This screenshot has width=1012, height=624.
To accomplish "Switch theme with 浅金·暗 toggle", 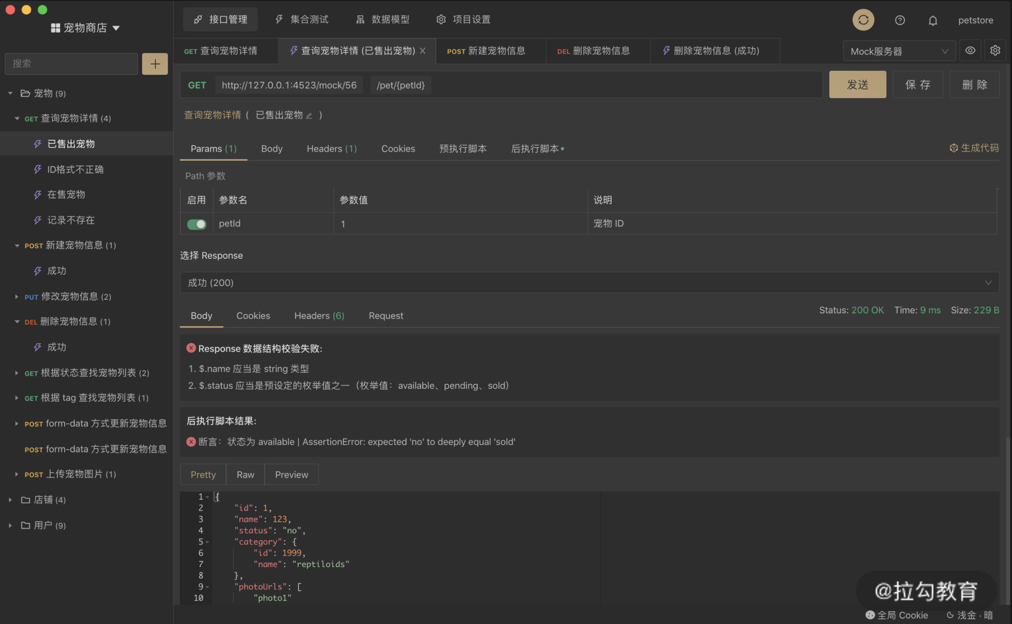I will pos(970,615).
